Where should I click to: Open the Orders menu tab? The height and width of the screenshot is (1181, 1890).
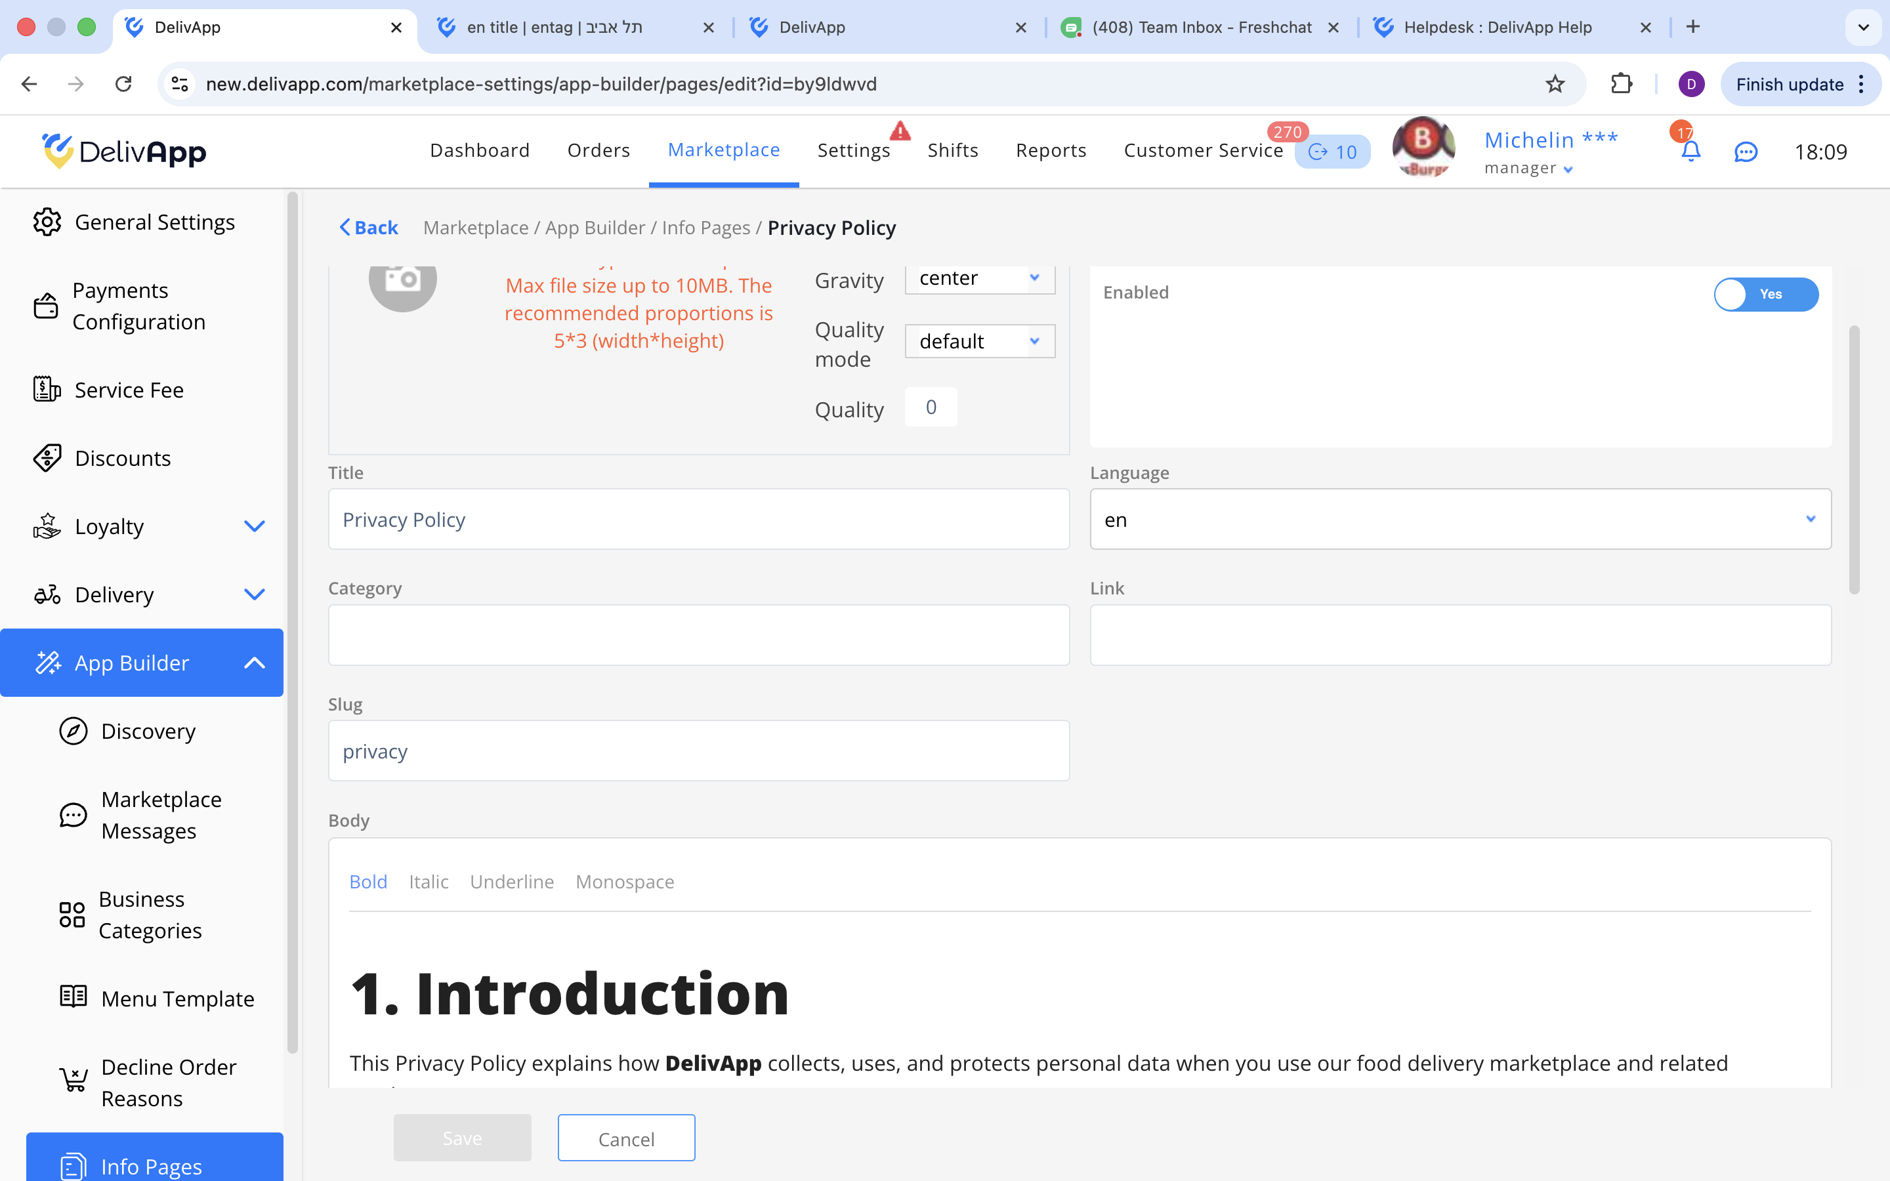tap(598, 150)
